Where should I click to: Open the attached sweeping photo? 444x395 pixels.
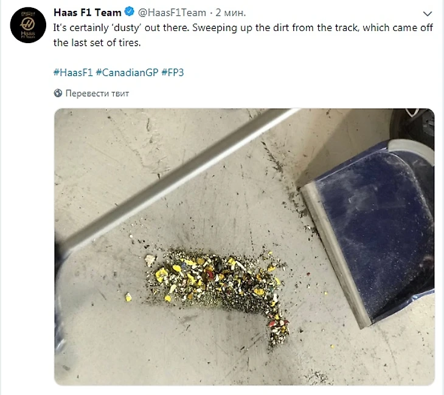[x=245, y=247]
